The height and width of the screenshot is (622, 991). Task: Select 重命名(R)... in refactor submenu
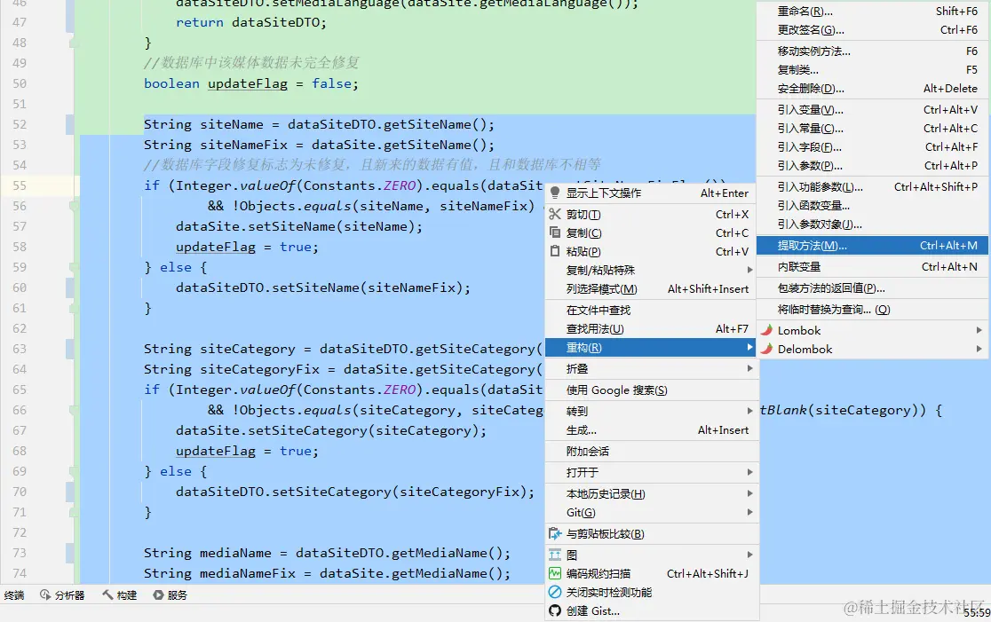(x=874, y=12)
